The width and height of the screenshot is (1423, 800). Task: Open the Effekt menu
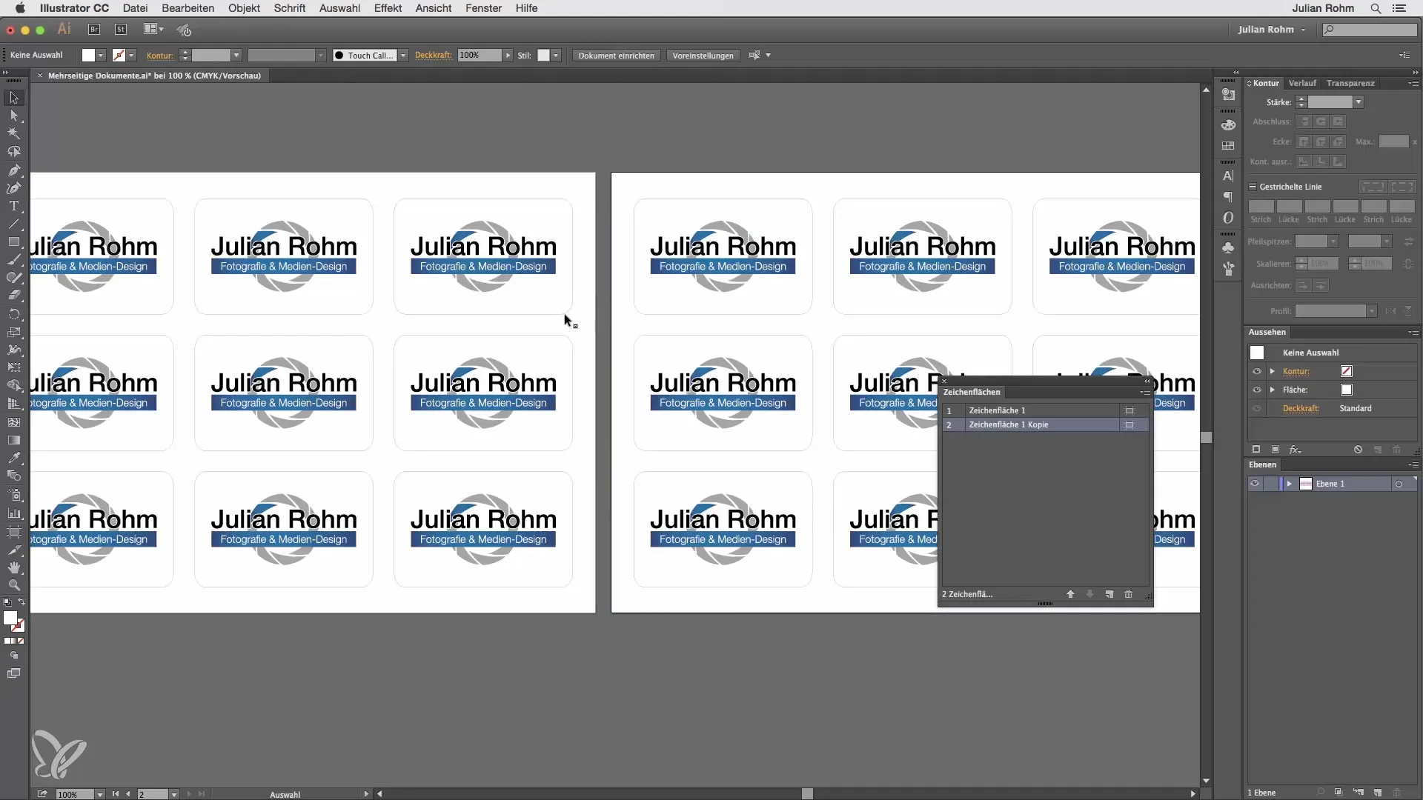point(388,8)
